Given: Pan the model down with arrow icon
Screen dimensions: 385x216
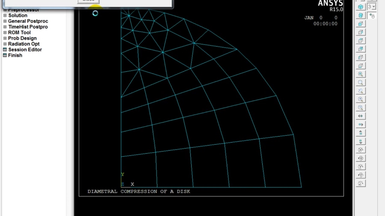Looking at the screenshot, I should (x=361, y=141).
